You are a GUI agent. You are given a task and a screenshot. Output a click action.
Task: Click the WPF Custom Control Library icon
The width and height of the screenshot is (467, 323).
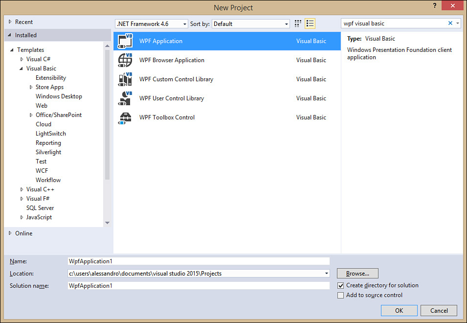125,79
